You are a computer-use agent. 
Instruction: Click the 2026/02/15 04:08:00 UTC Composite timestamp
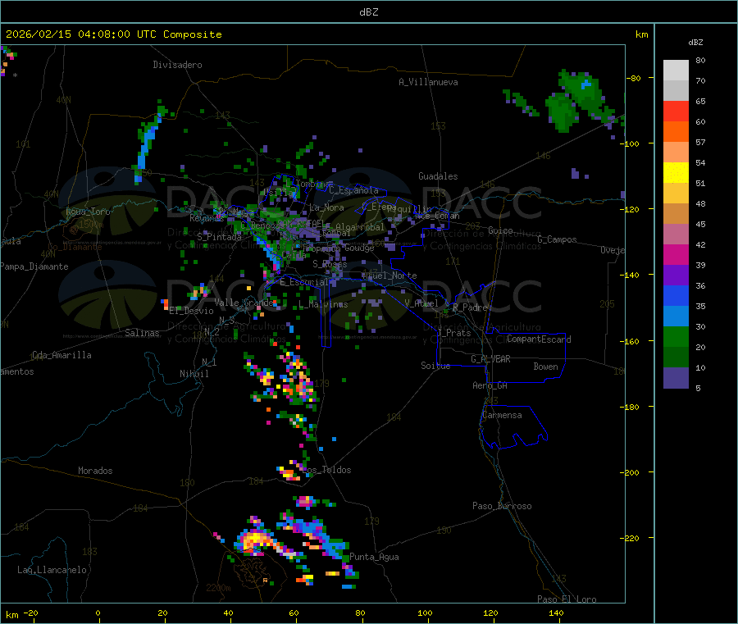point(113,34)
